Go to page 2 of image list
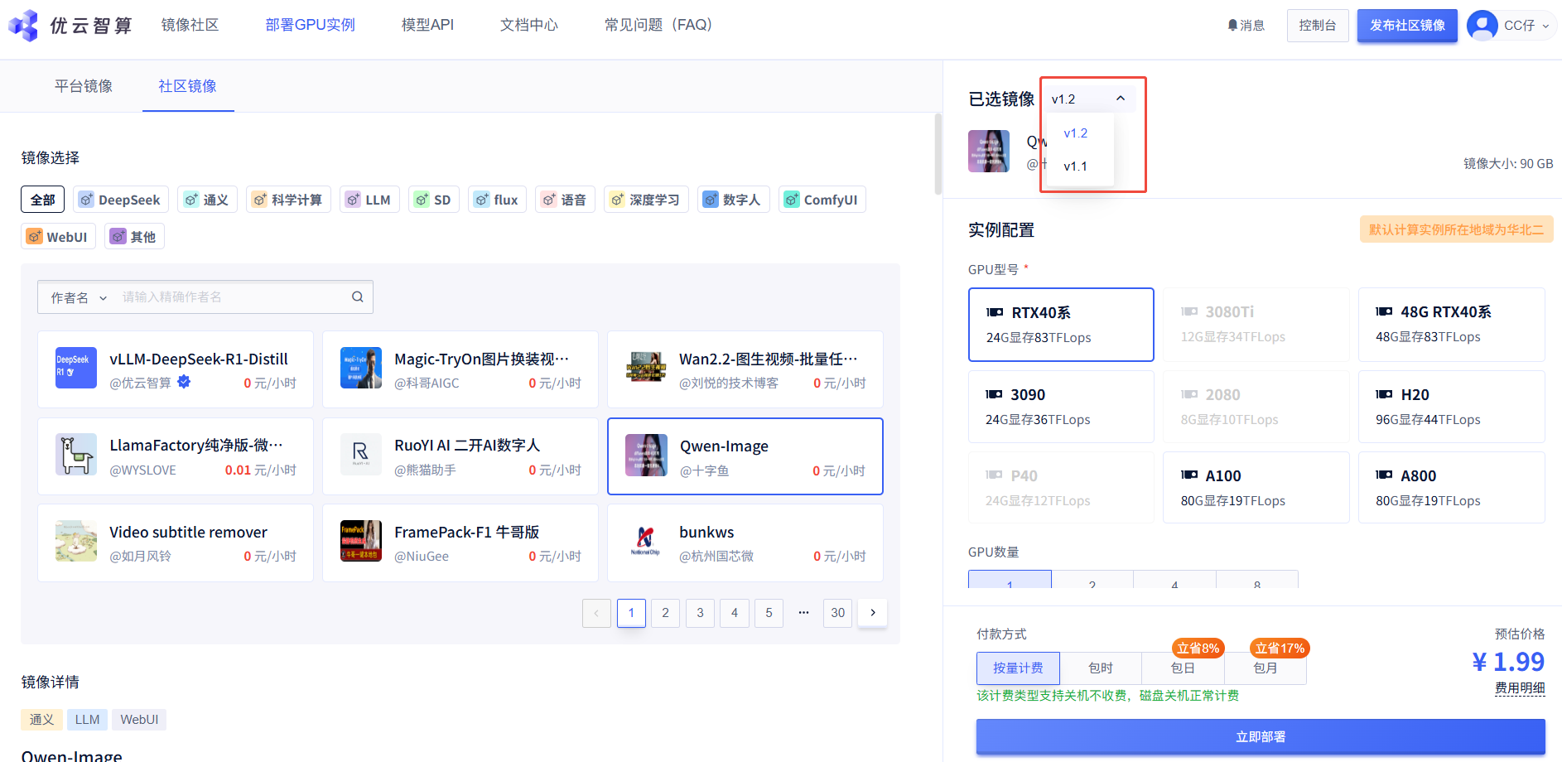 coord(665,613)
